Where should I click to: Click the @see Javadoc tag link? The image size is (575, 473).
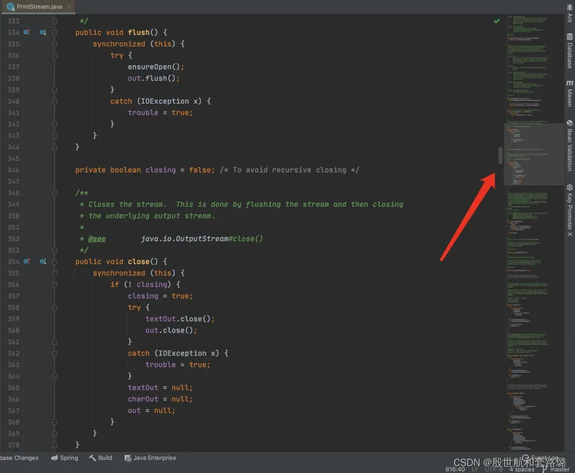(97, 239)
